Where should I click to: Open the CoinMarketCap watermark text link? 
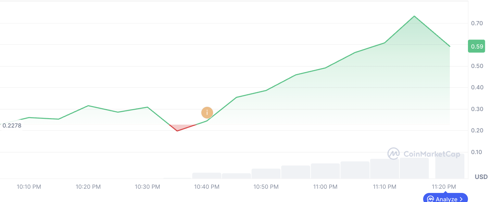tap(432, 154)
